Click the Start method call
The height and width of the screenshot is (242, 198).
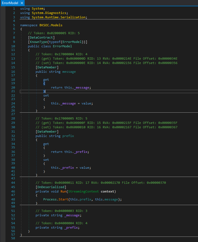tap(64, 199)
